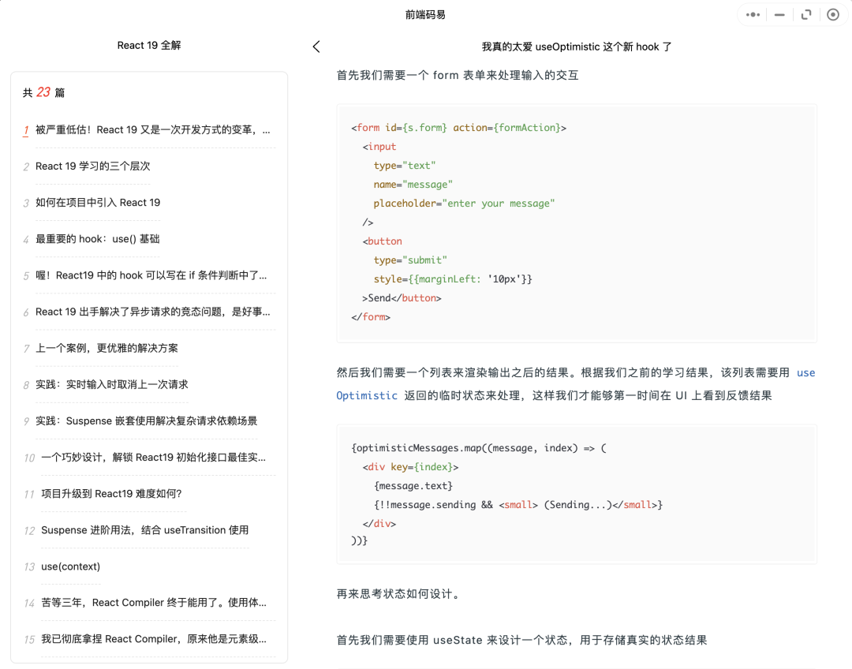Open article 15 我已彻底拿捏 React Compiler
Screen dimensions: 852x669
[154, 639]
